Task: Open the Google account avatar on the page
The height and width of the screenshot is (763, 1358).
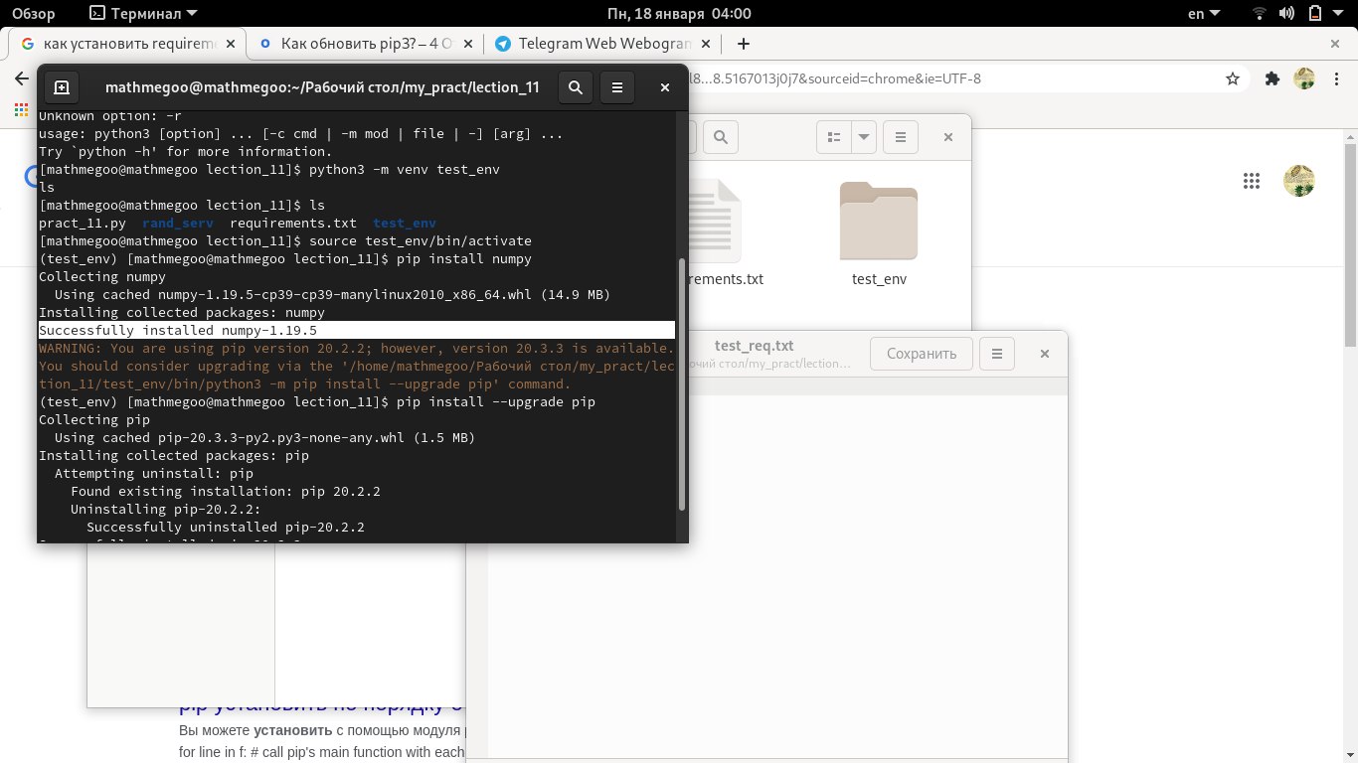Action: click(x=1299, y=181)
